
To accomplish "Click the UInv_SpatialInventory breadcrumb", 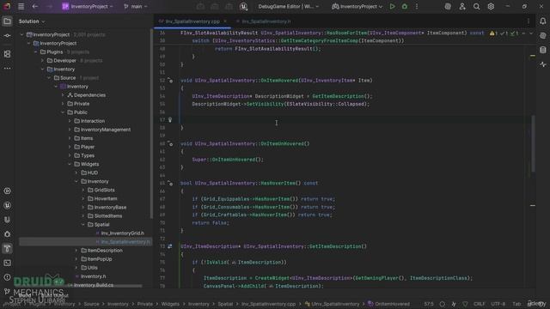I will pos(332,304).
